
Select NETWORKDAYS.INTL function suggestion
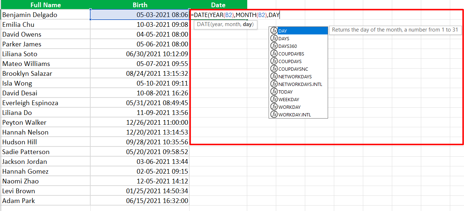coord(298,84)
